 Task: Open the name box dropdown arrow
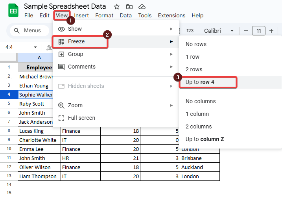tap(35, 47)
